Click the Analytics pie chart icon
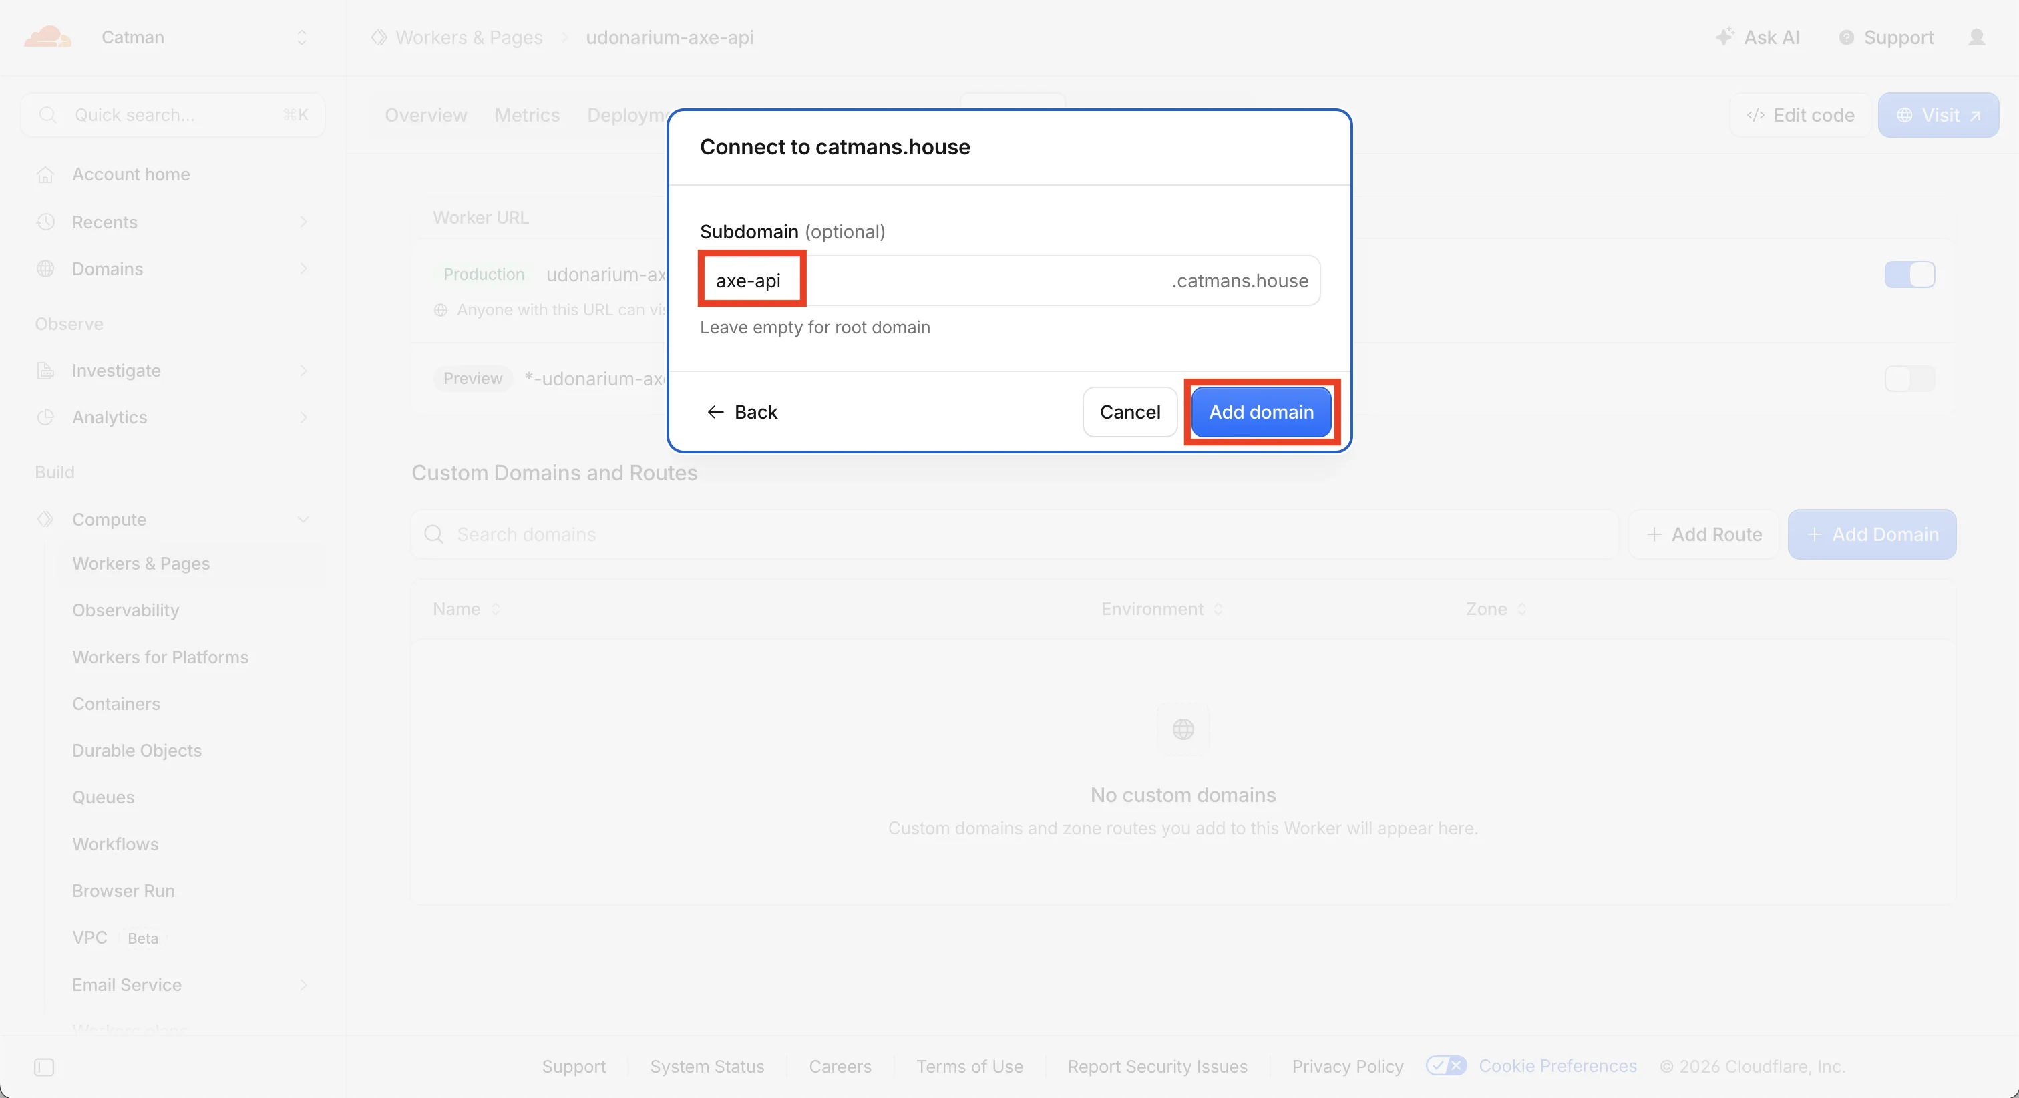Image resolution: width=2019 pixels, height=1098 pixels. pos(45,417)
